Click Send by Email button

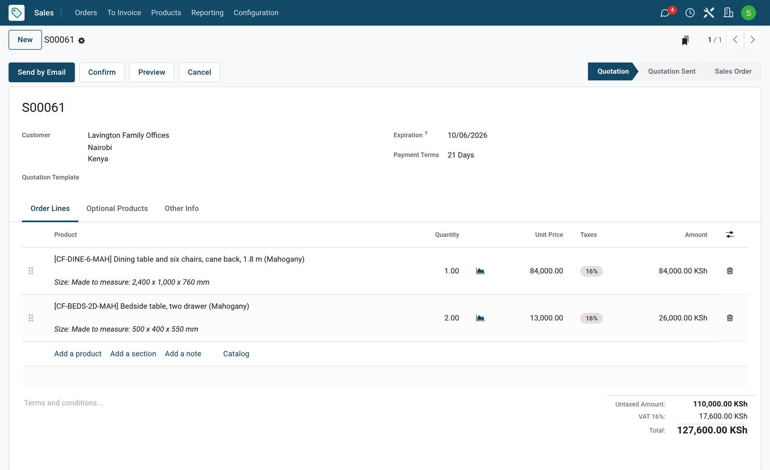(x=42, y=72)
